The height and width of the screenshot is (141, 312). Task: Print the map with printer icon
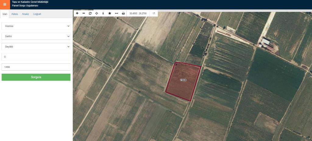[123, 13]
